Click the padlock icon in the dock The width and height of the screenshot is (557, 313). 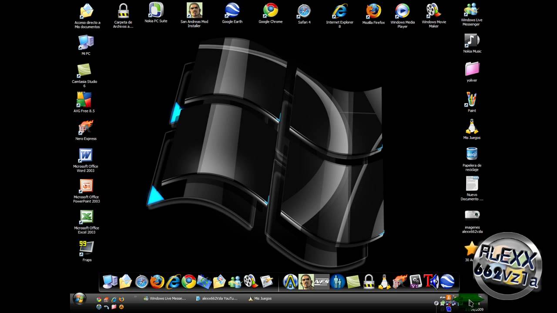click(369, 282)
